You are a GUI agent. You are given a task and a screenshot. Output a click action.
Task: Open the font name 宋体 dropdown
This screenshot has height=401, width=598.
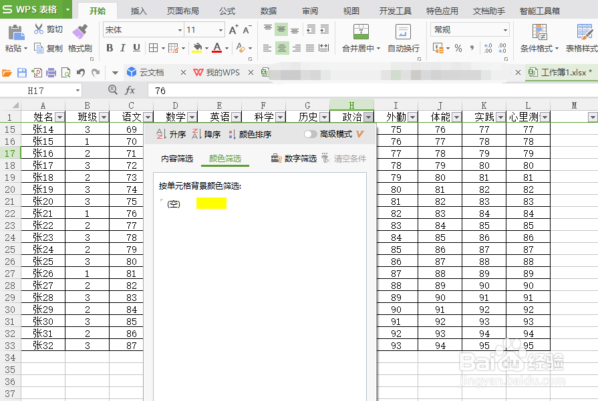[x=180, y=30]
